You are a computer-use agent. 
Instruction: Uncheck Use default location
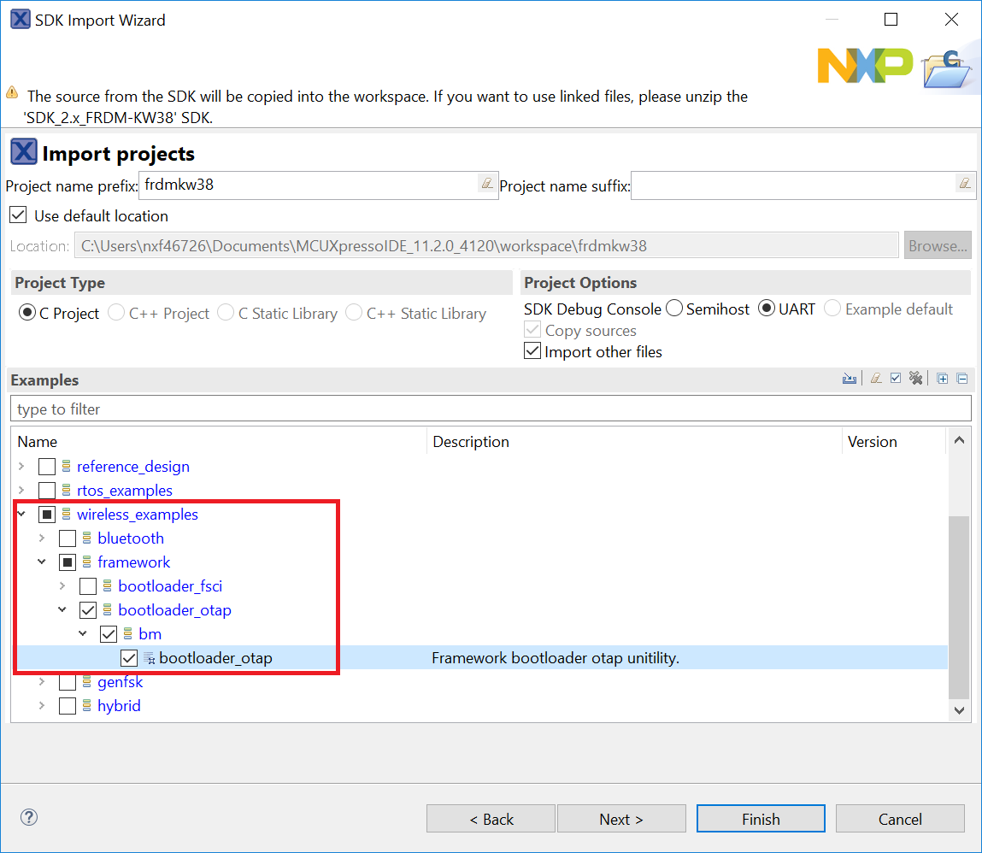click(x=18, y=215)
